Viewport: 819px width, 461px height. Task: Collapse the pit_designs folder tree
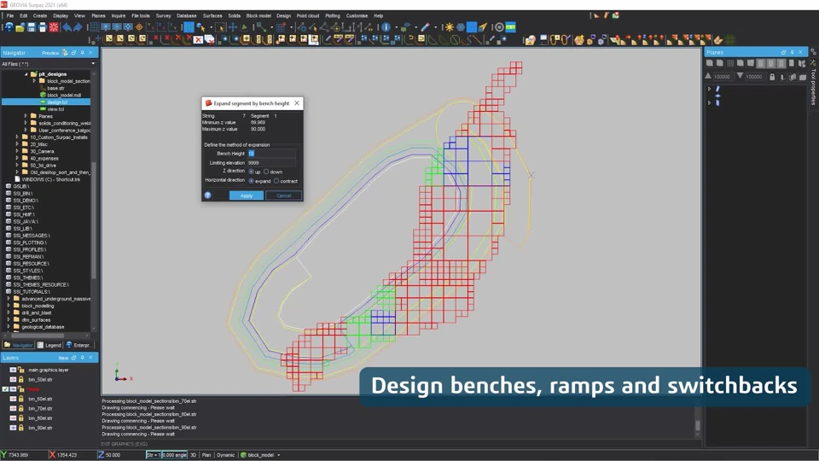pos(26,74)
